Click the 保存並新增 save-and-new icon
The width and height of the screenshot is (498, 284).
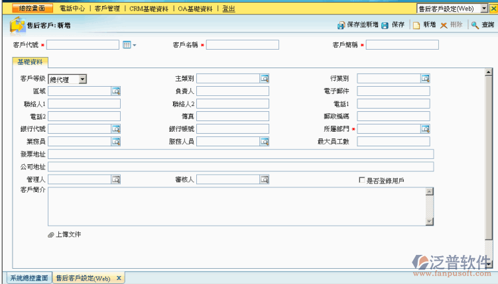point(341,25)
